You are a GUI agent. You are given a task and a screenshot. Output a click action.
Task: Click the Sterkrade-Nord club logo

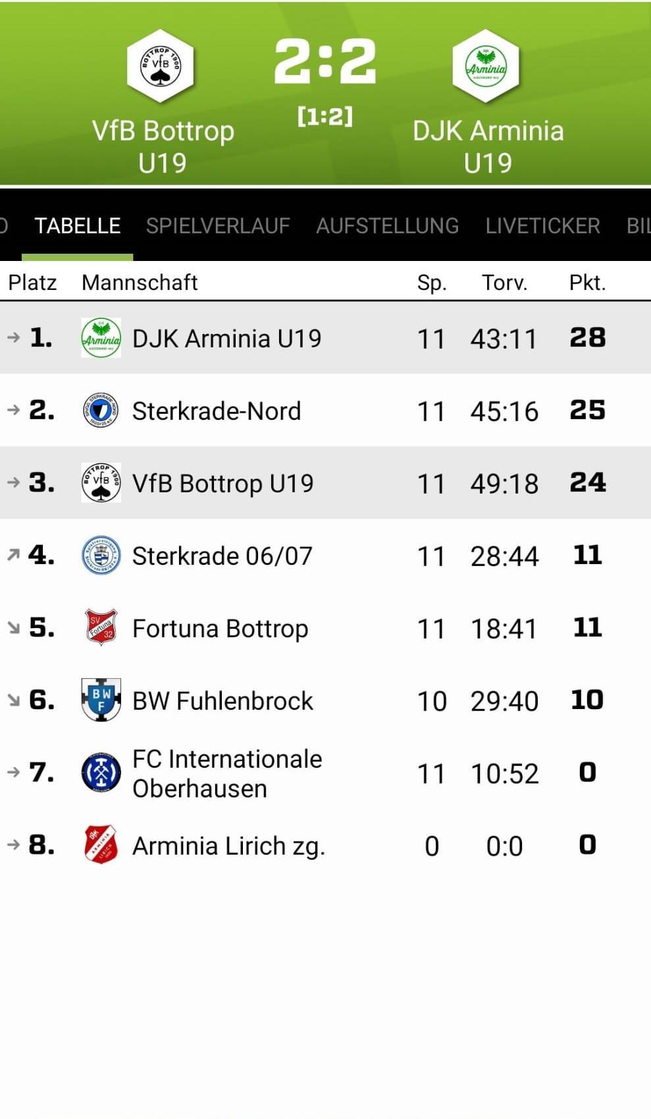pyautogui.click(x=101, y=411)
